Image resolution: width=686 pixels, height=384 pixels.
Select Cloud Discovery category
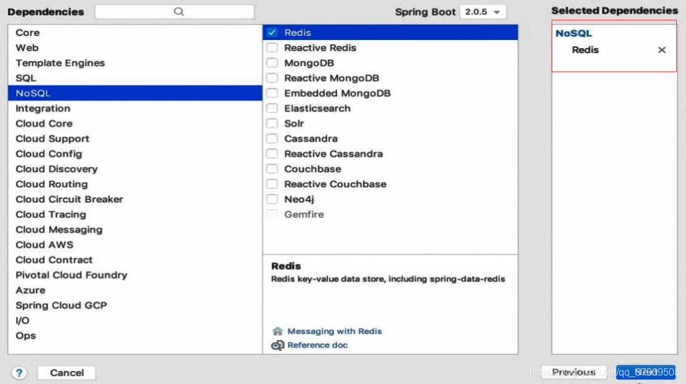[x=135, y=169]
